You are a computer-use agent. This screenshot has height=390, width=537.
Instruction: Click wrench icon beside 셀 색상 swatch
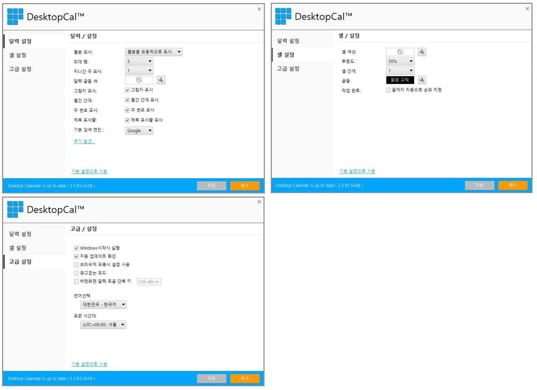(422, 52)
